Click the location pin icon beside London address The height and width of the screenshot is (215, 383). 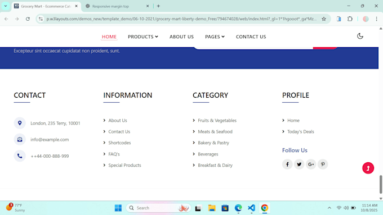20,123
